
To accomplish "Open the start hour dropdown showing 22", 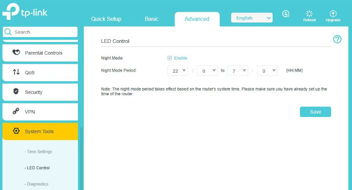I will pos(178,71).
